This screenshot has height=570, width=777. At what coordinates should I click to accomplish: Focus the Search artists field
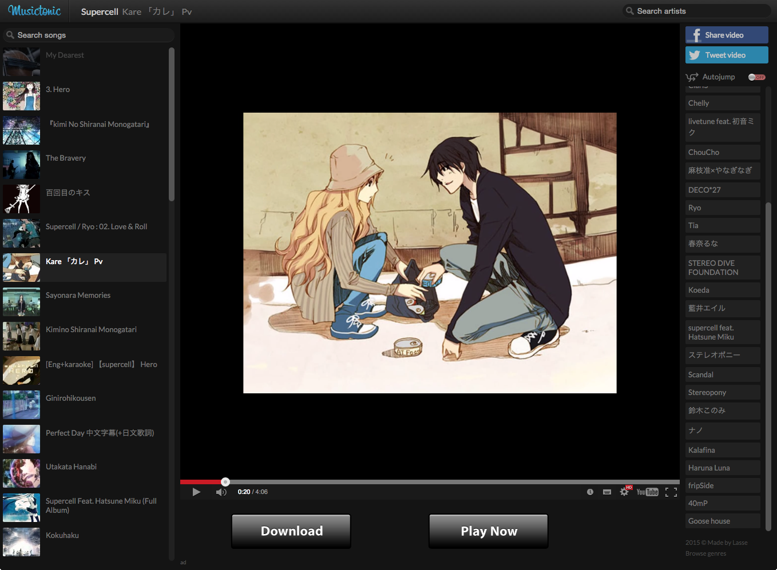pos(697,11)
